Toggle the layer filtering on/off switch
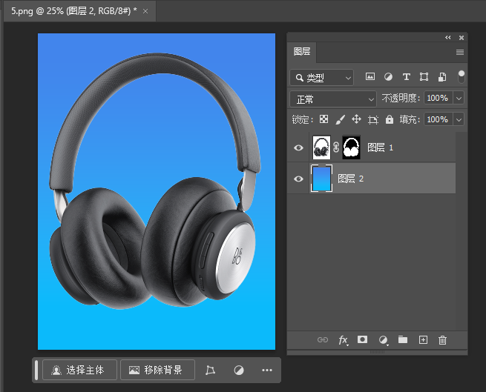The height and width of the screenshot is (392, 486). 462,76
